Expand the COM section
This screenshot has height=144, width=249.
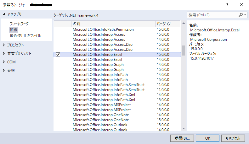coord(4,62)
